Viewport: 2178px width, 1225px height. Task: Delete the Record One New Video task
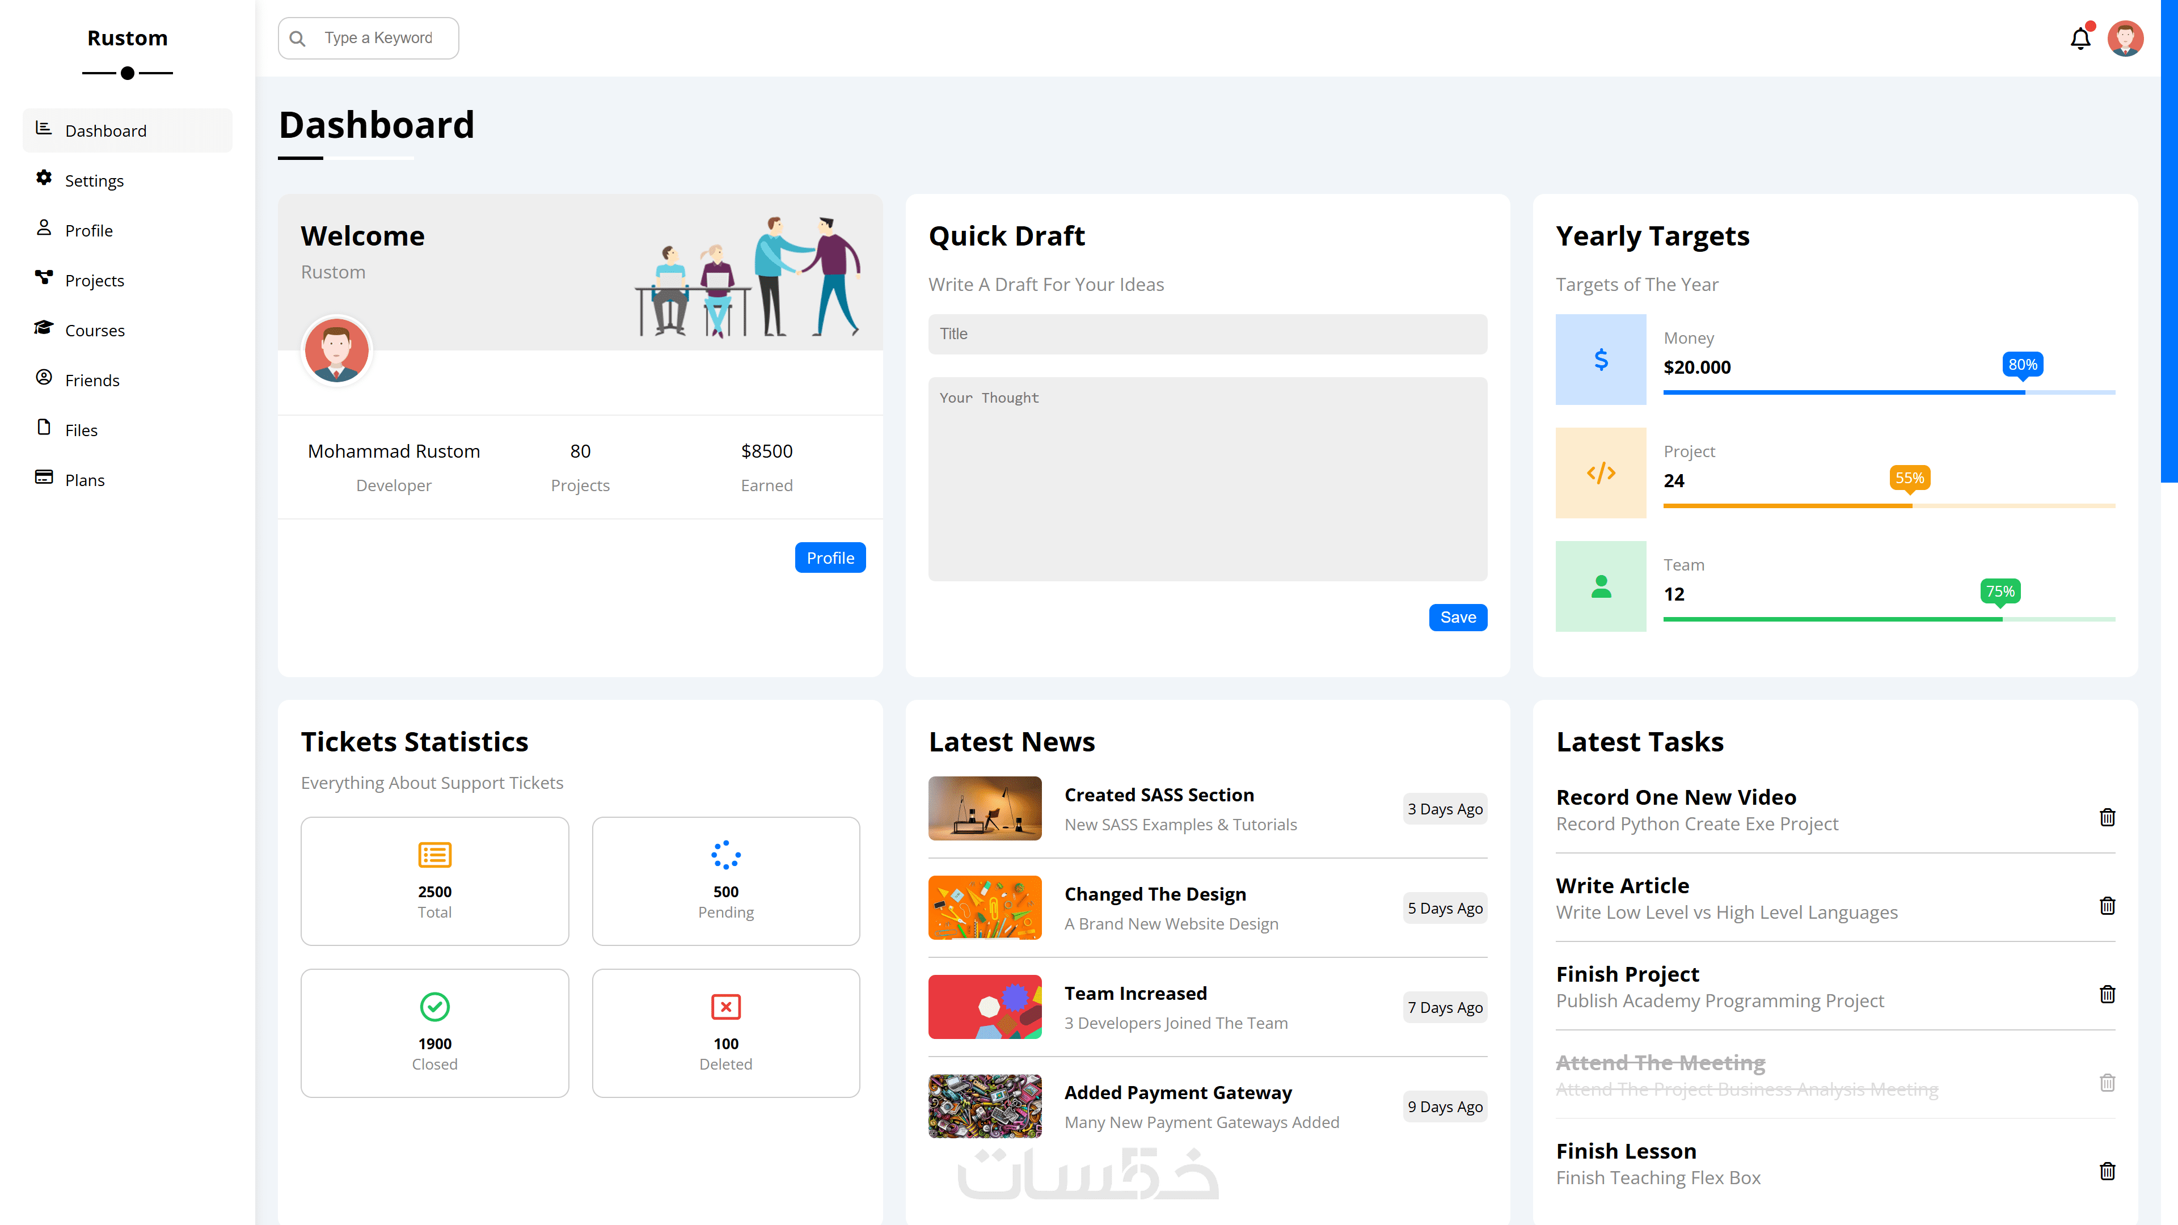click(2107, 817)
